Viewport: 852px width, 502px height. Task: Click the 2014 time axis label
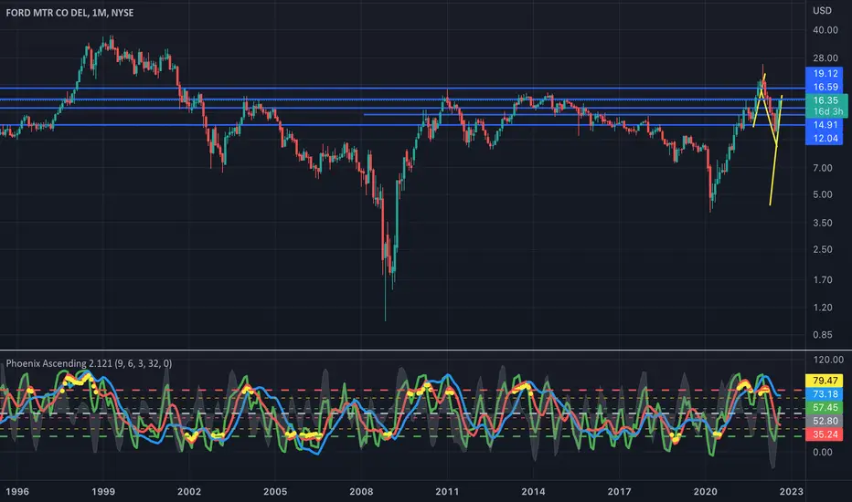point(533,492)
